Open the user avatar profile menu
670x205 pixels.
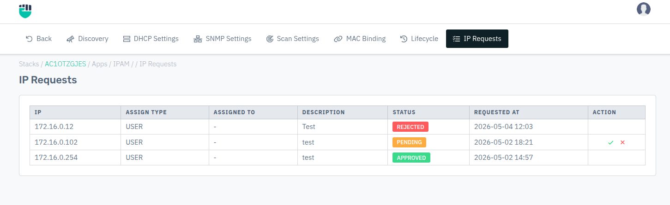point(643,9)
